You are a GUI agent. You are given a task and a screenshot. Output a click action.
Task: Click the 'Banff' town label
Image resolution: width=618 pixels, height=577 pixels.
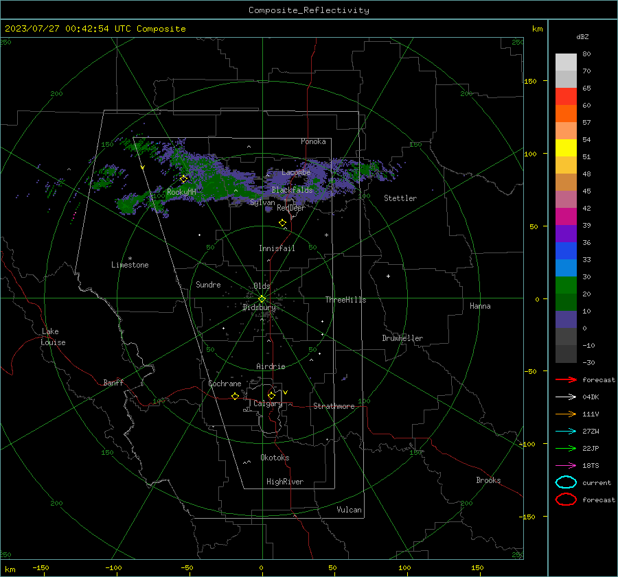[113, 383]
